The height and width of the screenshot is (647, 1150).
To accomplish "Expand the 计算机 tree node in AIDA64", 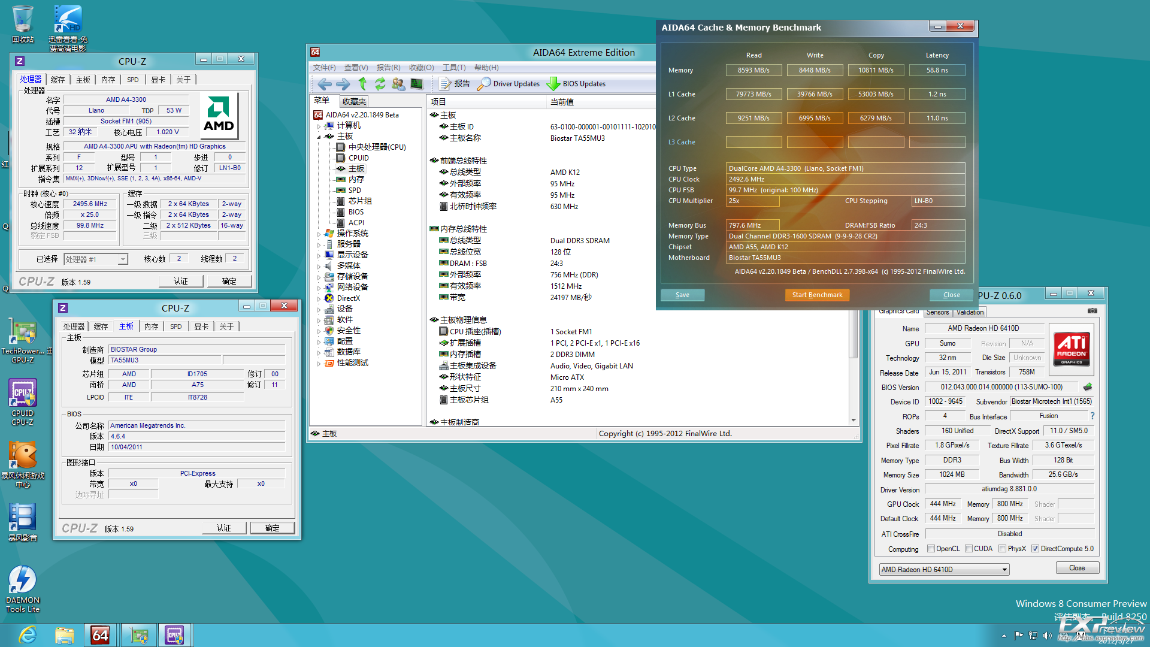I will click(x=319, y=126).
